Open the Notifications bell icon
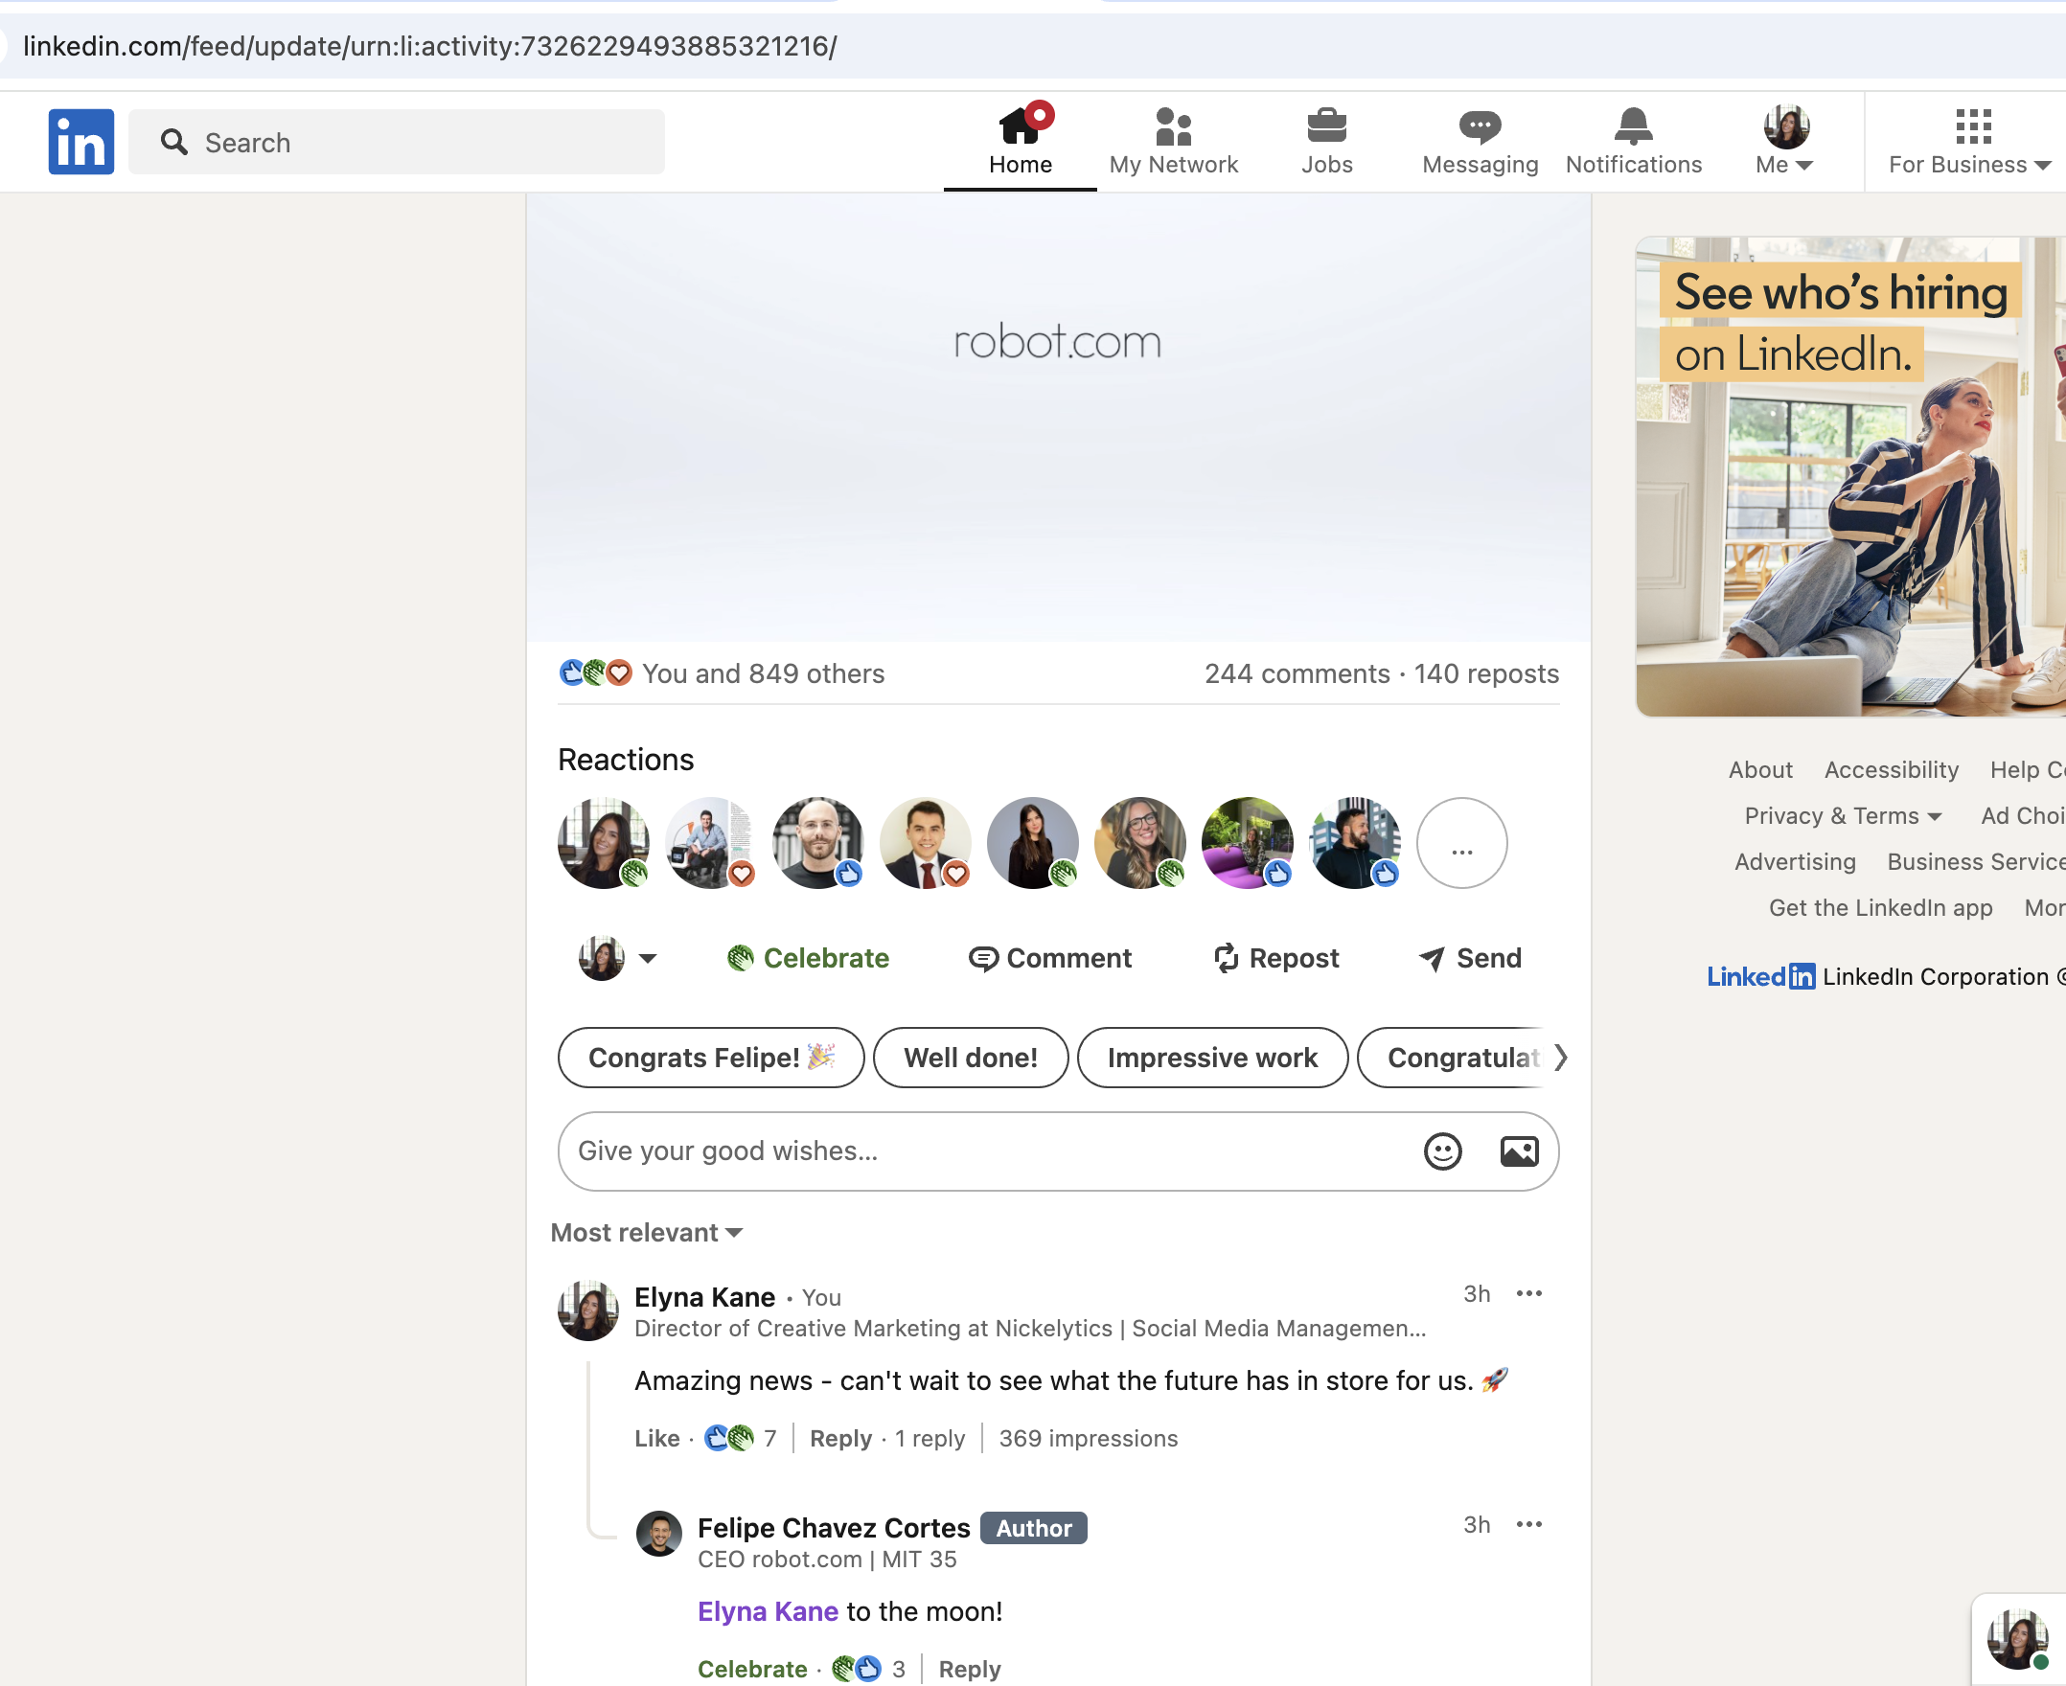Image resolution: width=2066 pixels, height=1686 pixels. [1632, 126]
